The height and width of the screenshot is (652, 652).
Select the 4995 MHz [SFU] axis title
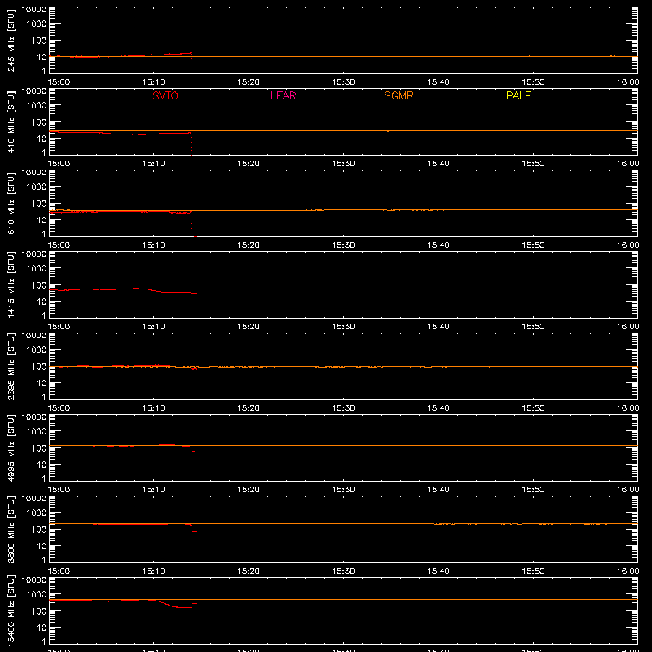(x=11, y=447)
